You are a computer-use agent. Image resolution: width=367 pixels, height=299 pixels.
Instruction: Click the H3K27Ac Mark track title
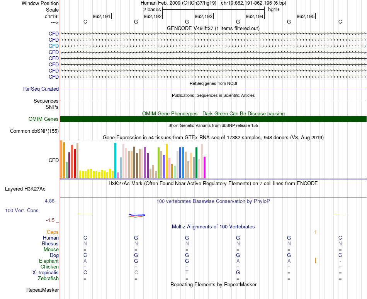213,183
